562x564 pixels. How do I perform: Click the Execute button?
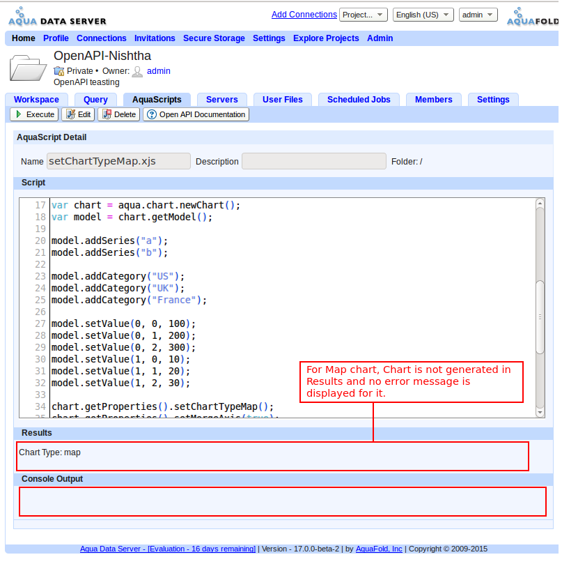(x=34, y=114)
